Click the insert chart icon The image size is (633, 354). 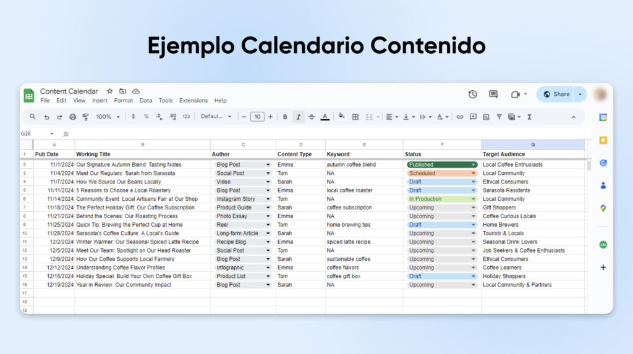point(486,117)
